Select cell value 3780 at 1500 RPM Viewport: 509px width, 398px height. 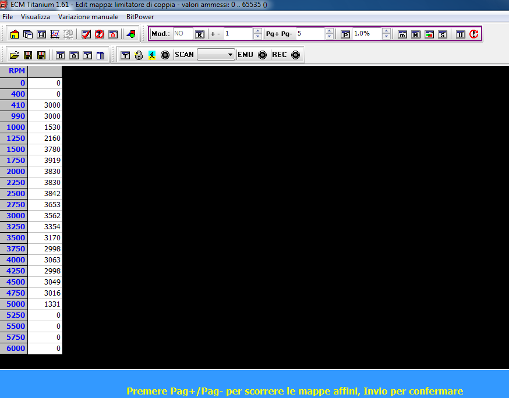(45, 149)
